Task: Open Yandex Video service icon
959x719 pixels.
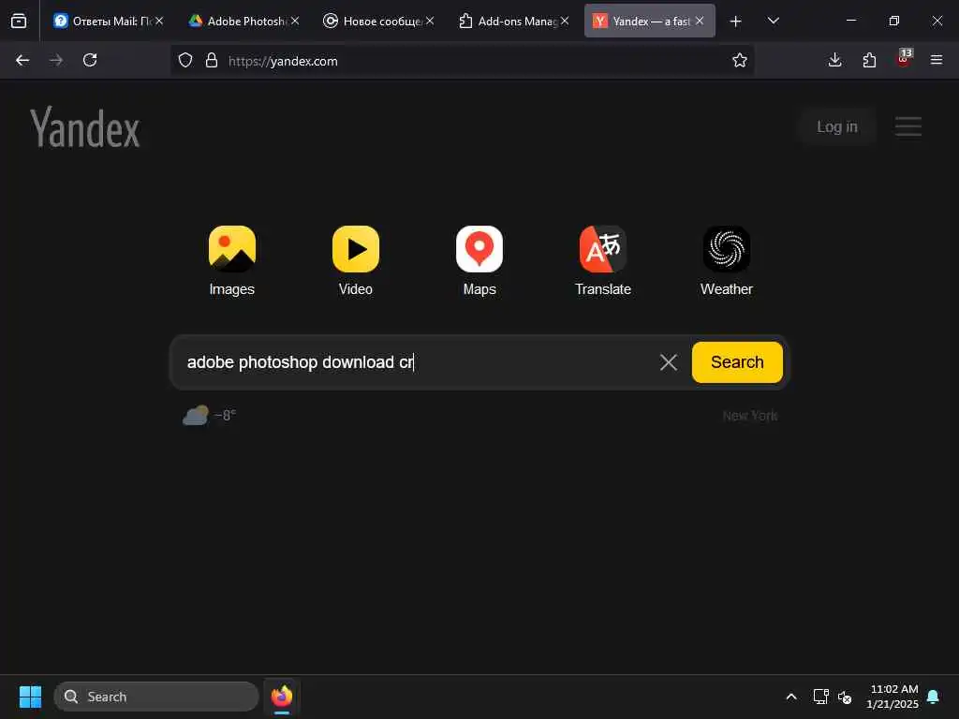Action: tap(355, 249)
